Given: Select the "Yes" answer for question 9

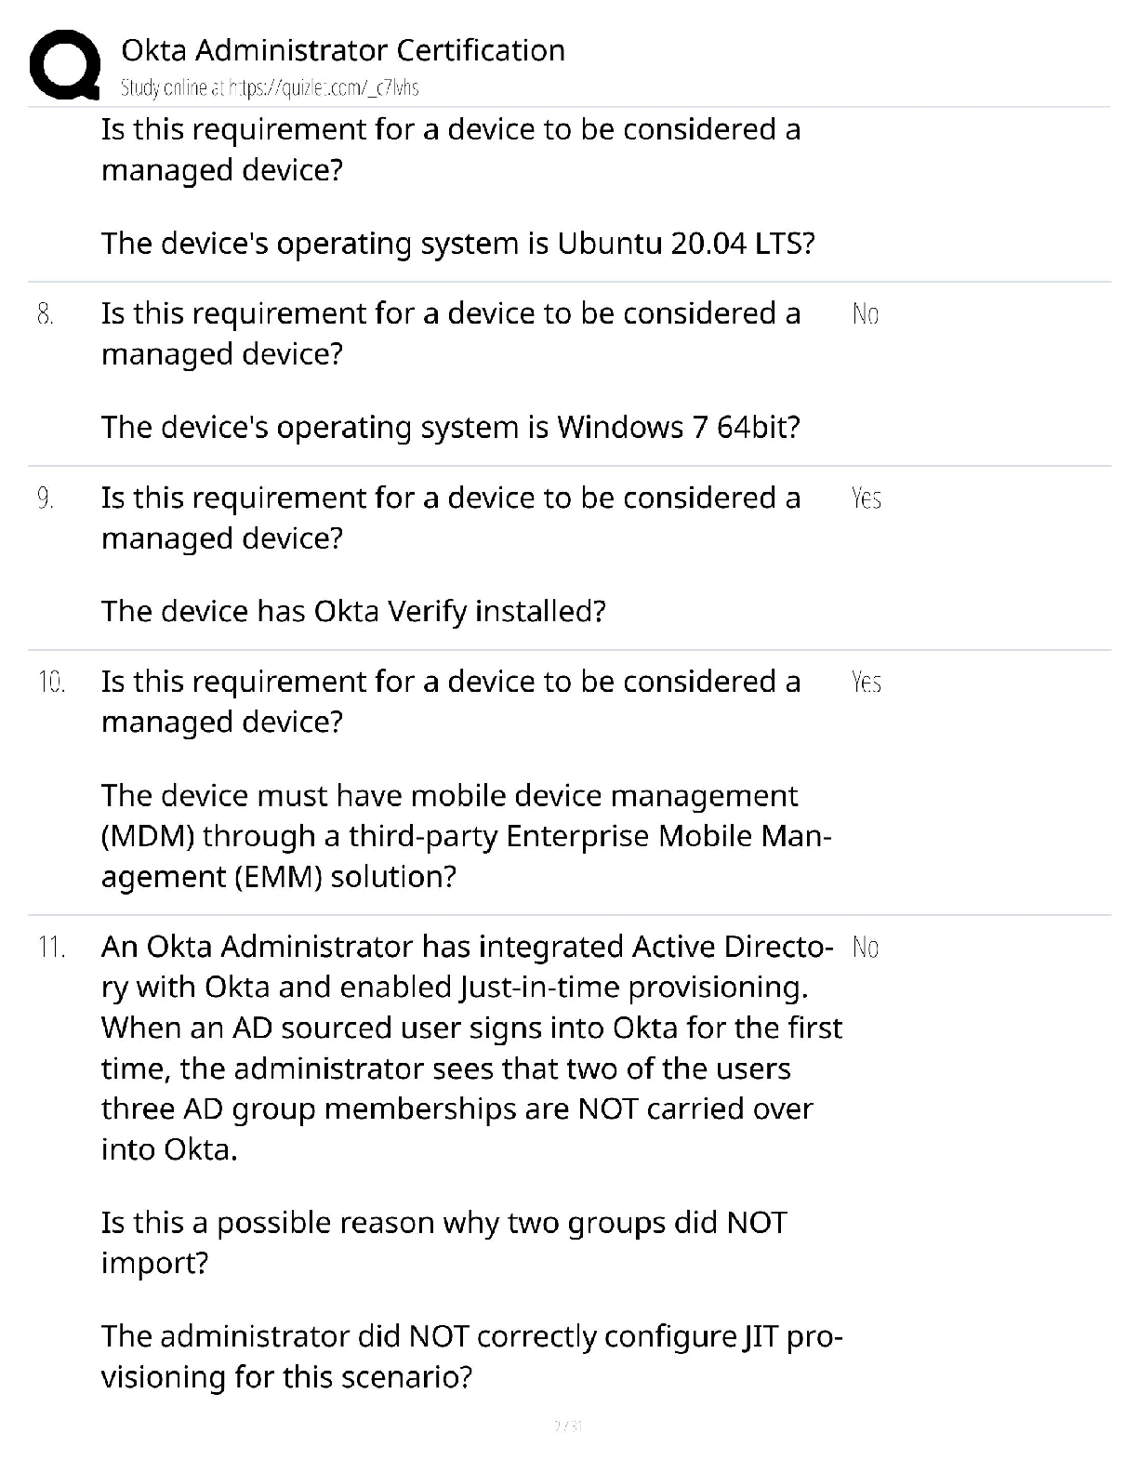Looking at the screenshot, I should click(866, 498).
